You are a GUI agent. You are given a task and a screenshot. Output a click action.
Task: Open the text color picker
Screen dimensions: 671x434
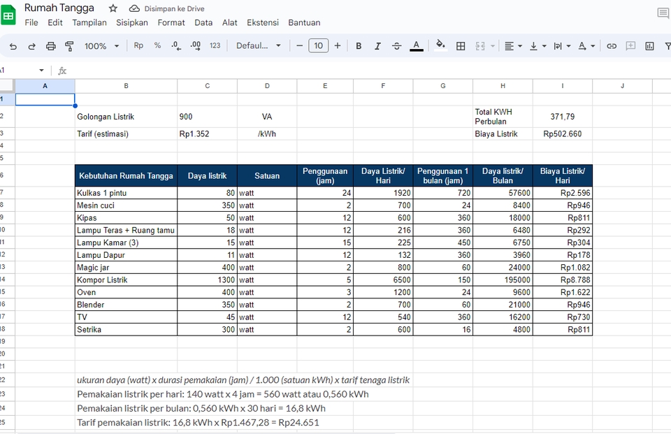click(x=416, y=45)
